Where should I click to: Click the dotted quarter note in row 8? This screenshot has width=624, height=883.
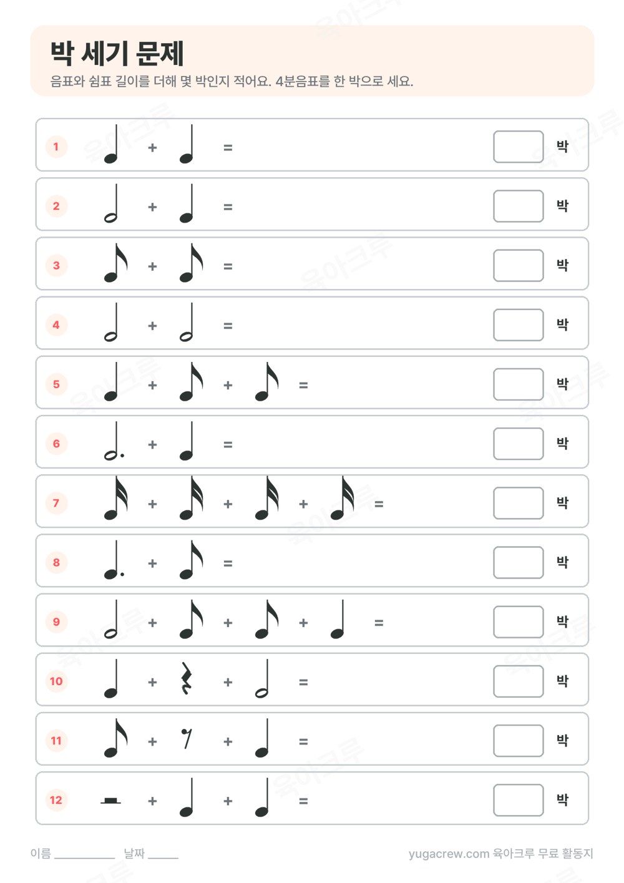pos(114,560)
